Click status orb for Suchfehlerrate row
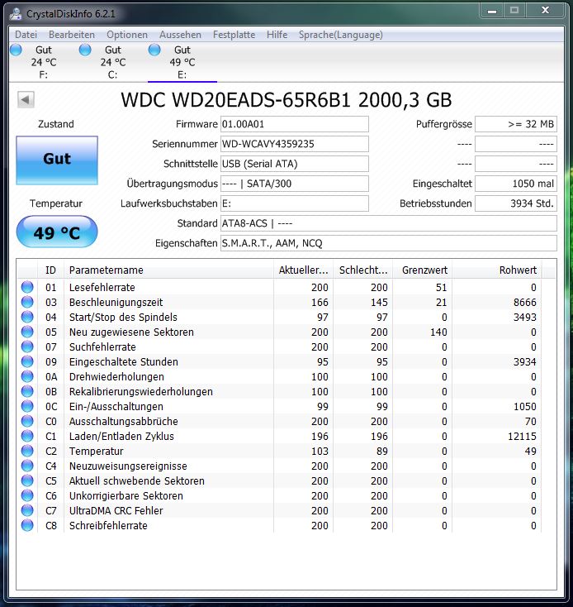The height and width of the screenshot is (607, 573). [27, 347]
